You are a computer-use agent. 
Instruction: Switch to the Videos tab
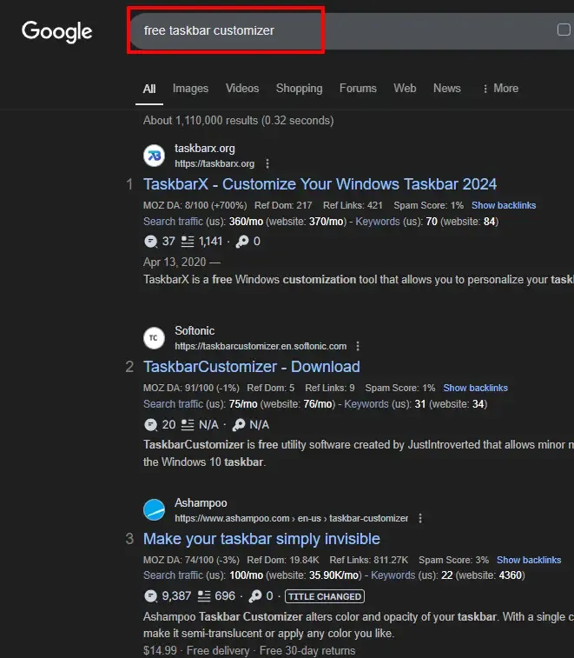tap(242, 88)
